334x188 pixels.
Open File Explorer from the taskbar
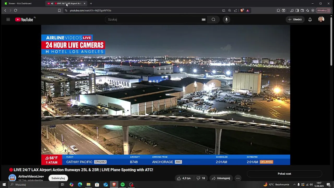click(x=88, y=185)
